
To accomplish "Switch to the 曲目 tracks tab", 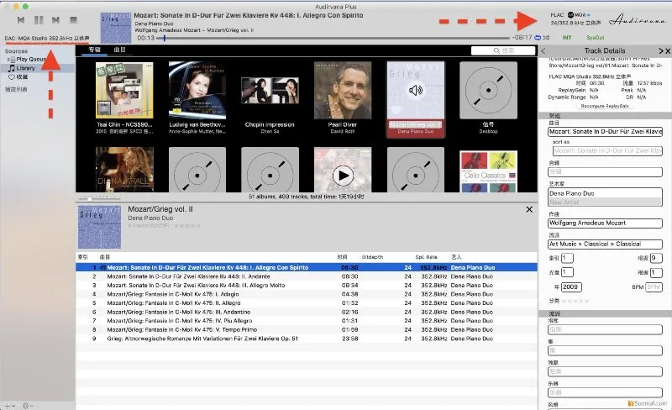I will coord(119,50).
